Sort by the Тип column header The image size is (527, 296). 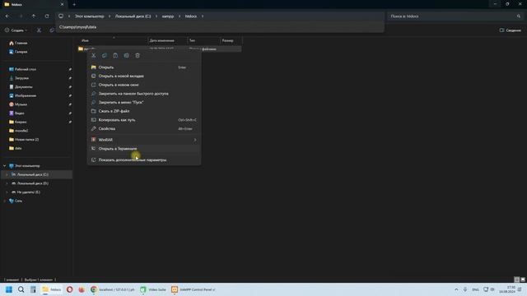(x=192, y=40)
